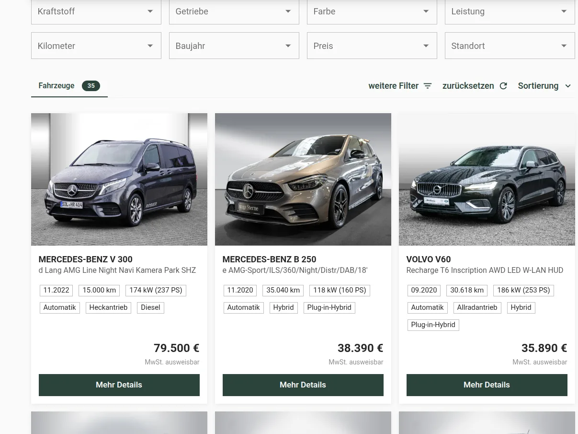Click the 35.890 € price

[544, 348]
